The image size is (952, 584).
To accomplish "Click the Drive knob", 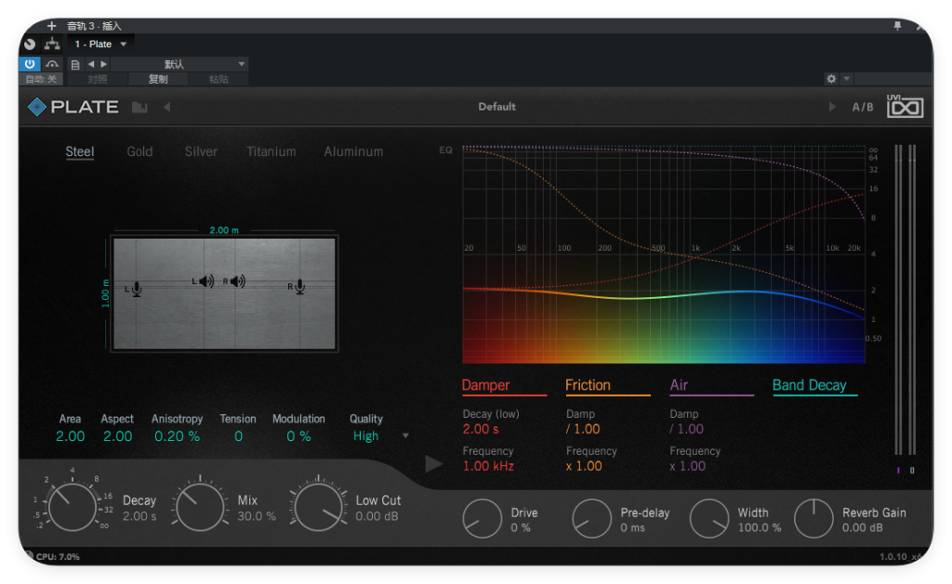I will [483, 518].
